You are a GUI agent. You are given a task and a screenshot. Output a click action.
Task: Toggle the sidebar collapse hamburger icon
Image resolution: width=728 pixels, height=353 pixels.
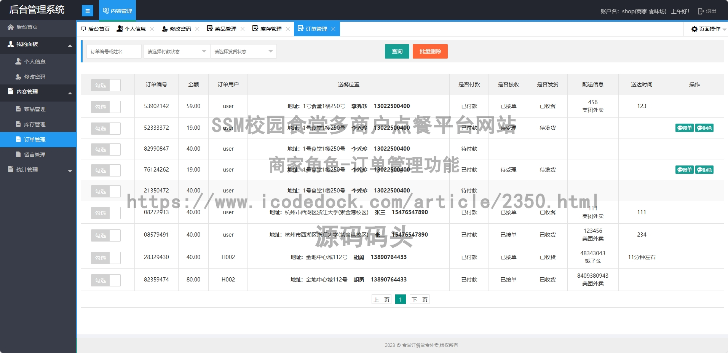pos(88,11)
